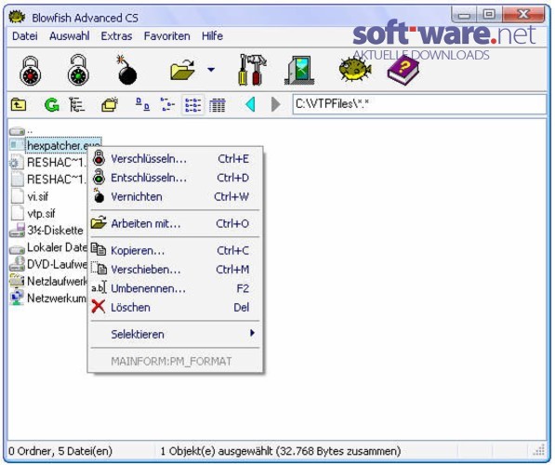The width and height of the screenshot is (555, 465).
Task: Expand the Selektieren submenu
Action: click(x=175, y=334)
